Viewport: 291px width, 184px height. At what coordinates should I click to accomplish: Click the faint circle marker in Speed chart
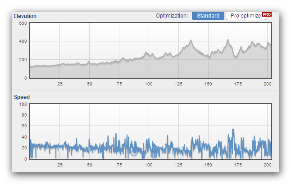coord(133,153)
